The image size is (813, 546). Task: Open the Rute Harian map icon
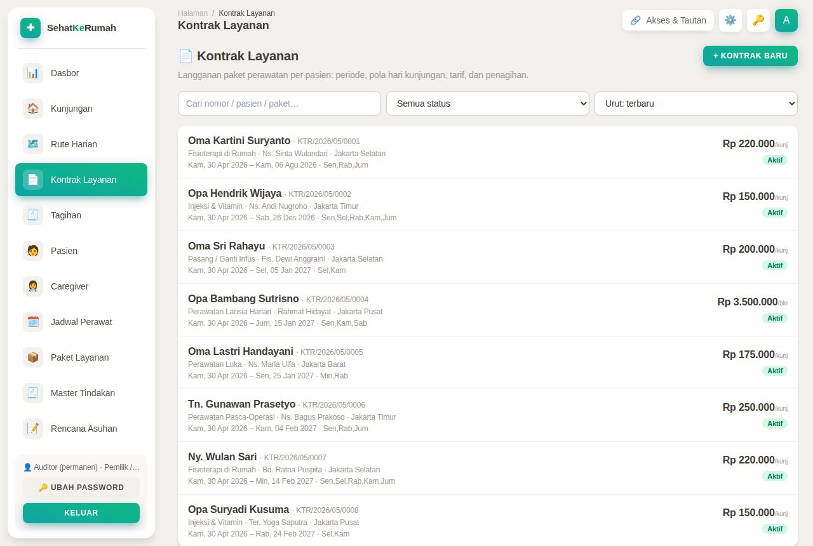tap(33, 144)
